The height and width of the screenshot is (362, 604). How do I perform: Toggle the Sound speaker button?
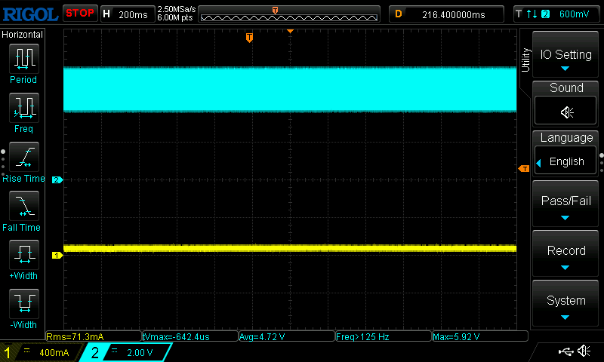click(566, 112)
